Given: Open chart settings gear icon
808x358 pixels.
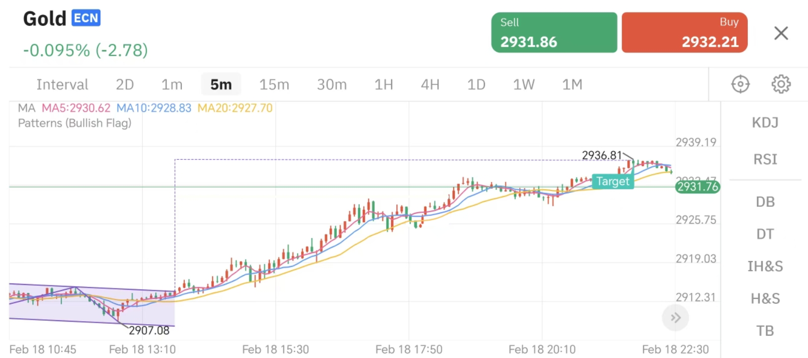Looking at the screenshot, I should (x=781, y=84).
